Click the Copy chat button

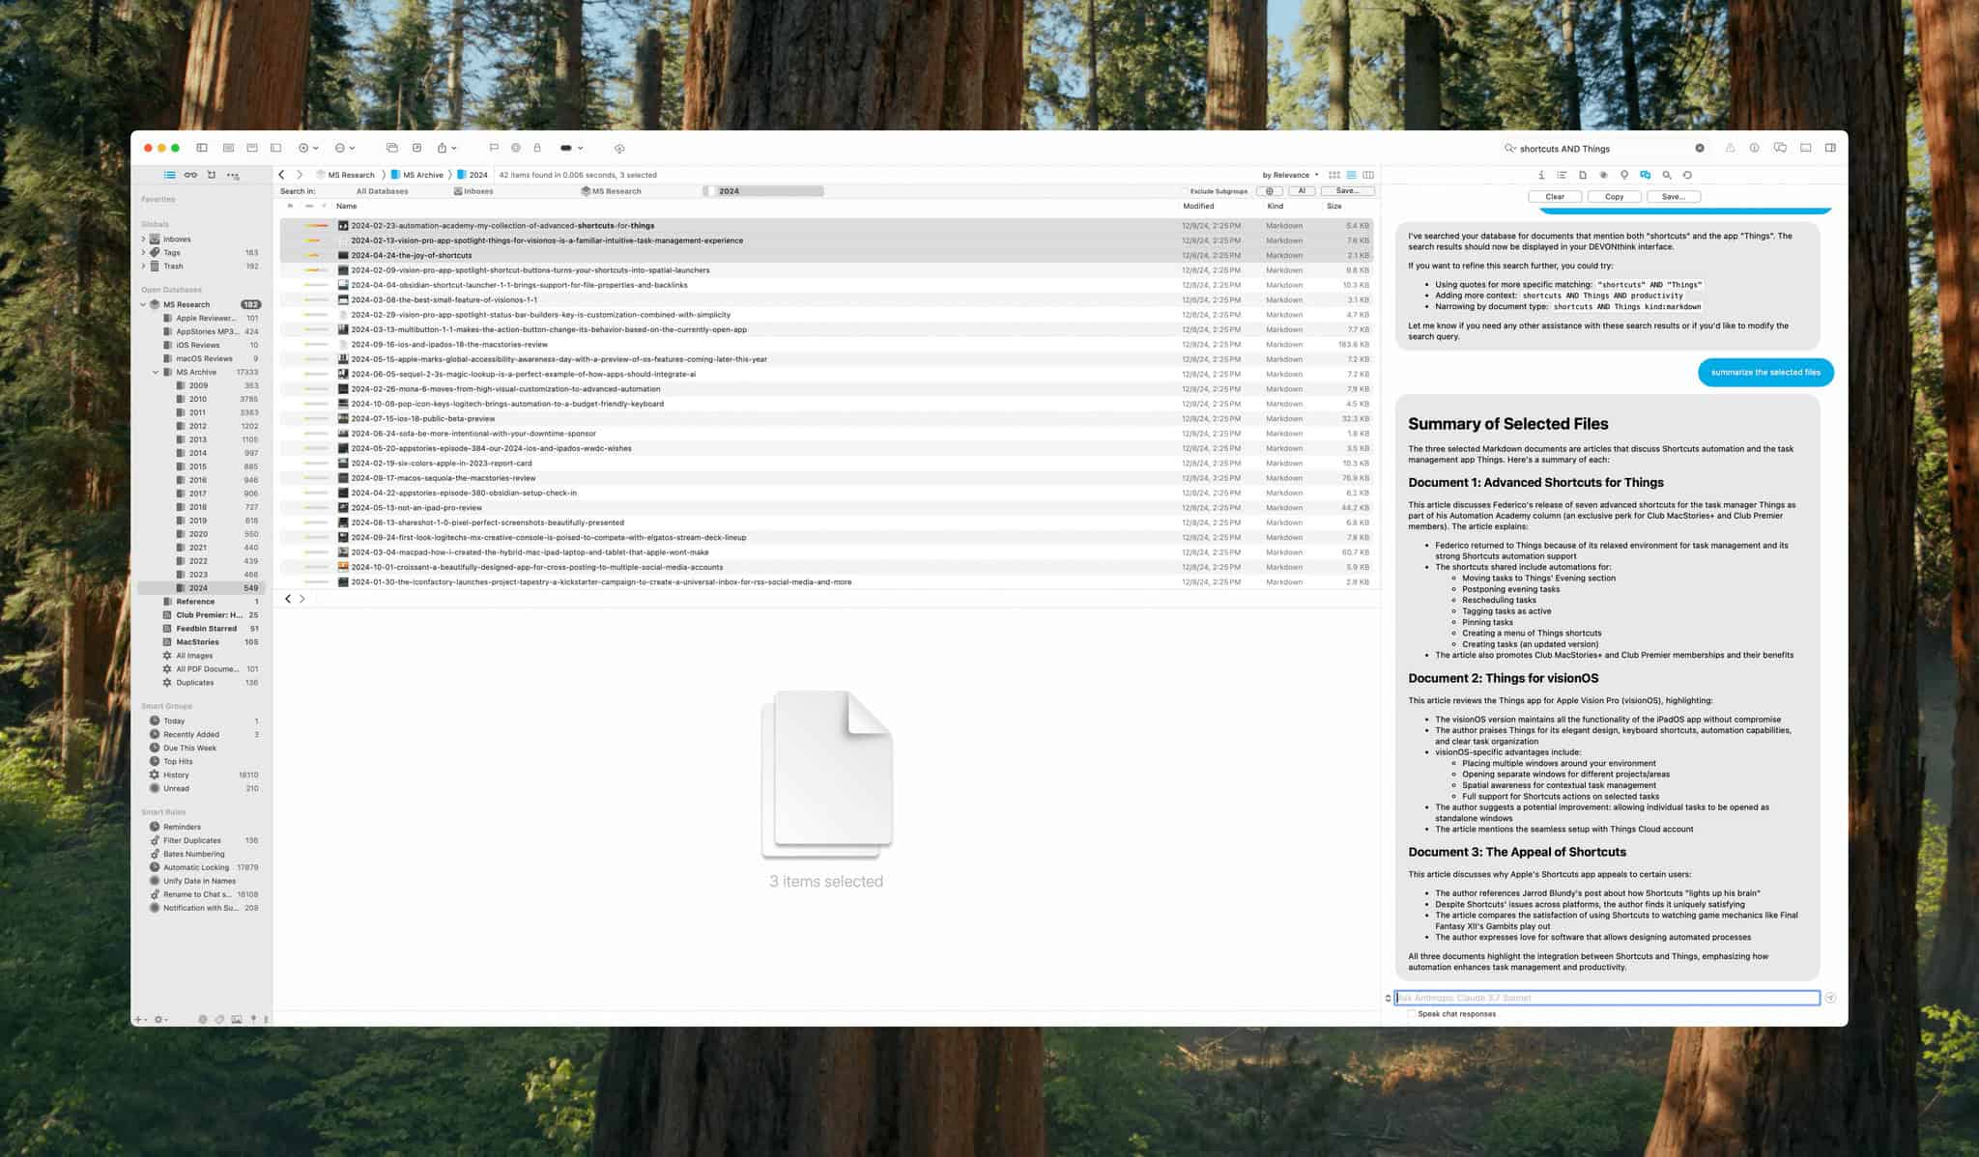(1614, 196)
